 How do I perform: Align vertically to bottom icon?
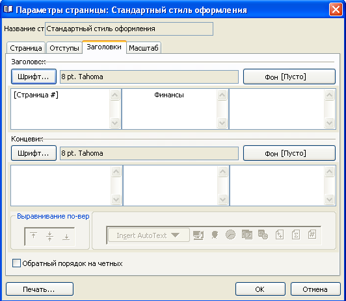click(x=66, y=237)
